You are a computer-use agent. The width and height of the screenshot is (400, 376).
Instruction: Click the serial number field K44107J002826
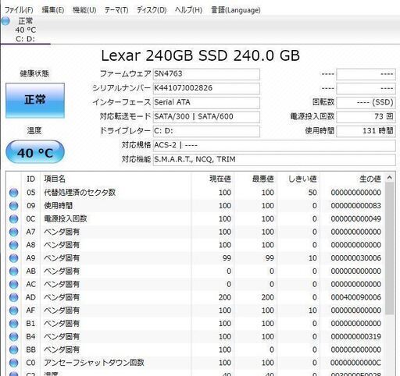point(206,88)
